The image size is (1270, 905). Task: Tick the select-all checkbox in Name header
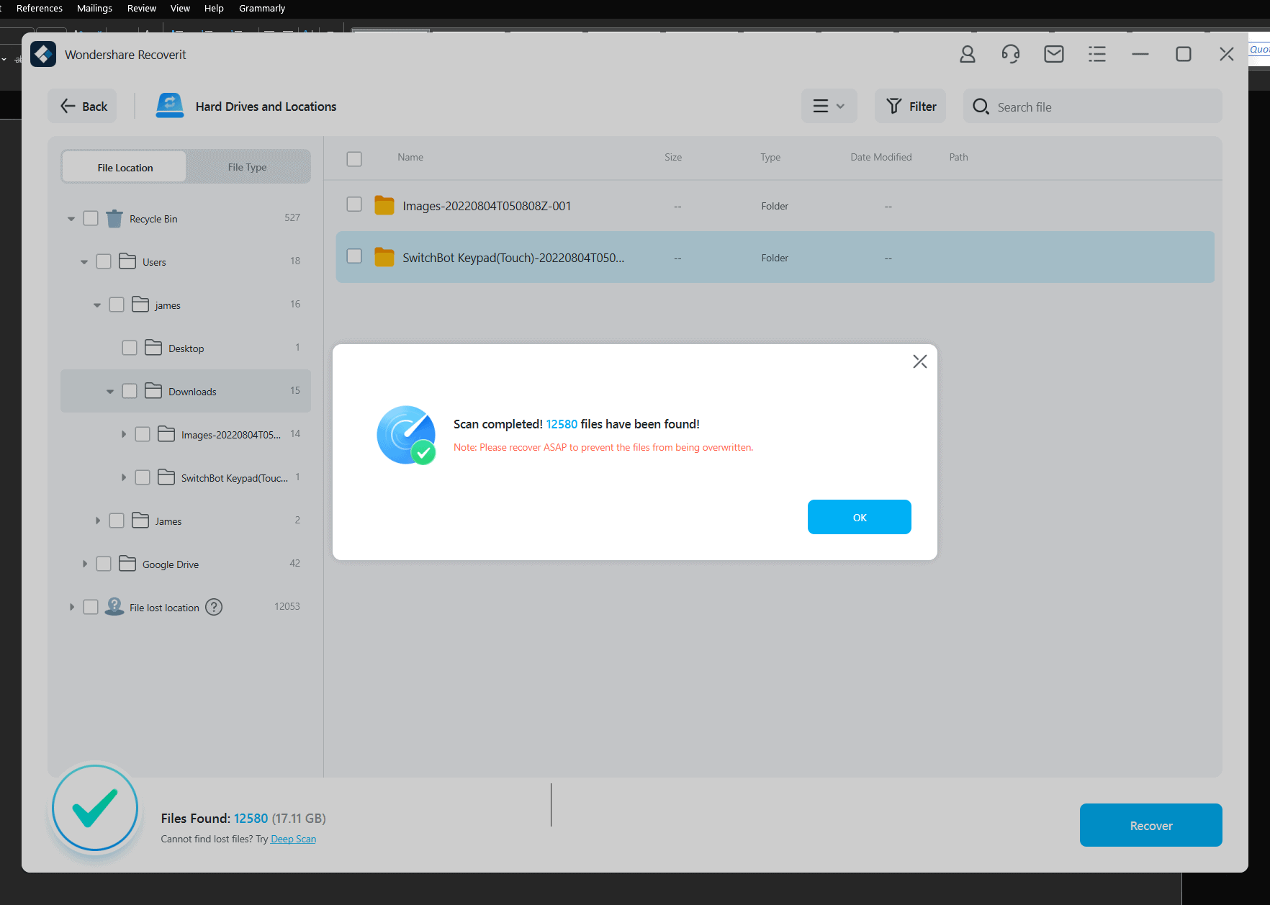click(x=354, y=158)
